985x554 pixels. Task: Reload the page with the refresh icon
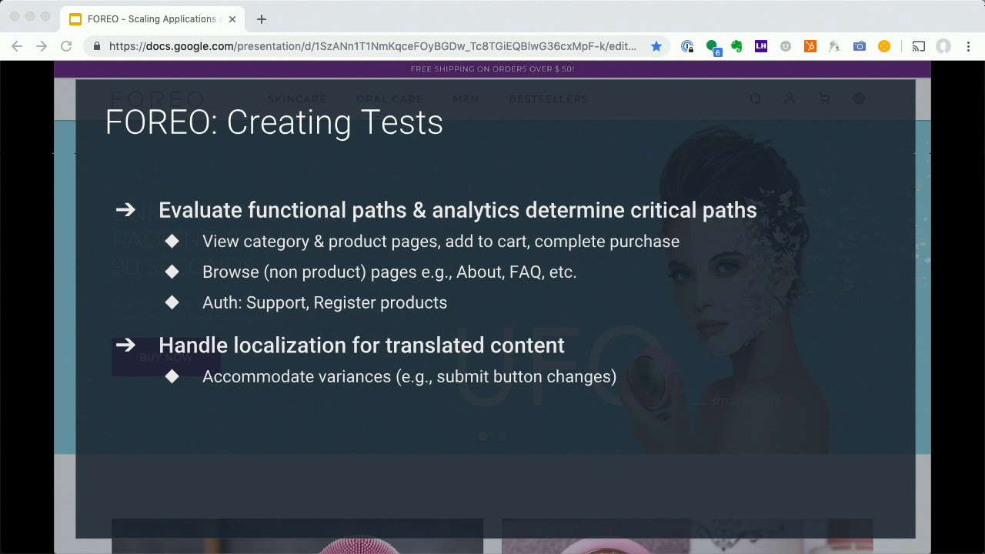[x=66, y=46]
